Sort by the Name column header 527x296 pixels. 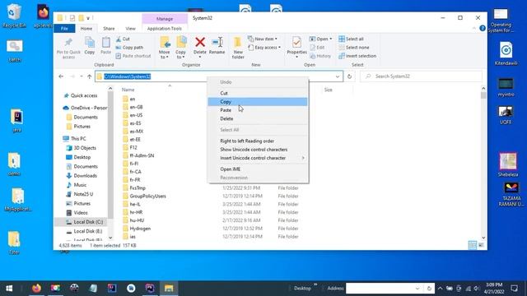click(x=128, y=90)
